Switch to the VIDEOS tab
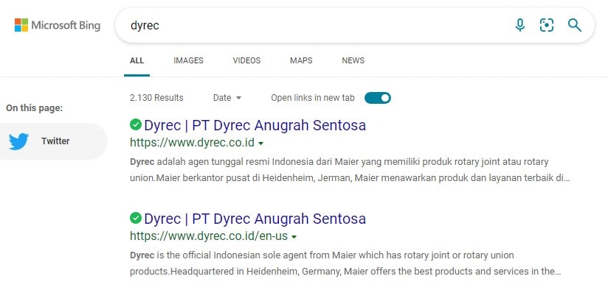This screenshot has height=304, width=608. point(246,60)
